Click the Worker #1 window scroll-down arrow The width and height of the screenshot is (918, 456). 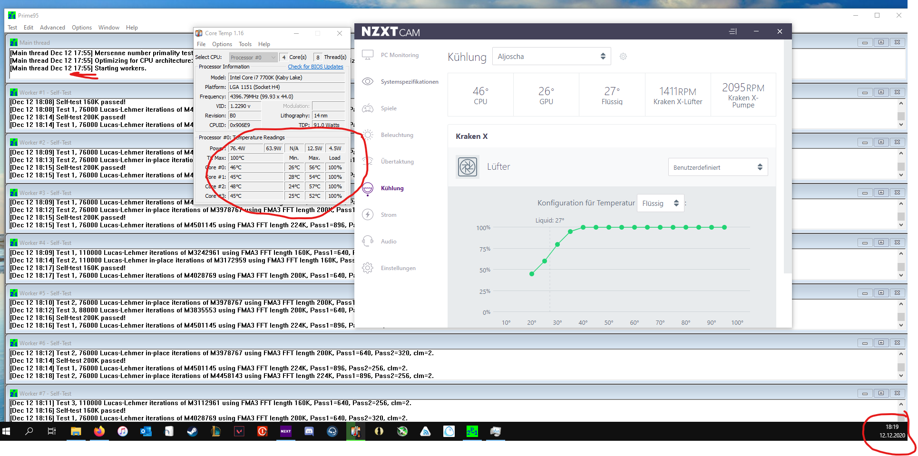click(901, 125)
